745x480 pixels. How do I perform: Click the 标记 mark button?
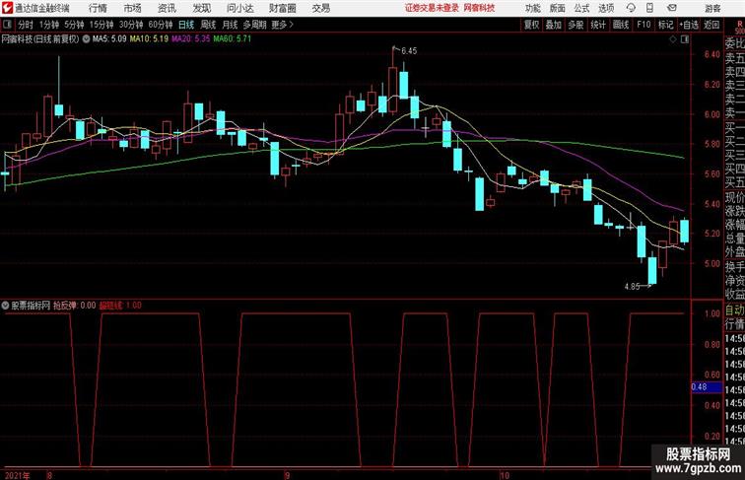[x=665, y=25]
